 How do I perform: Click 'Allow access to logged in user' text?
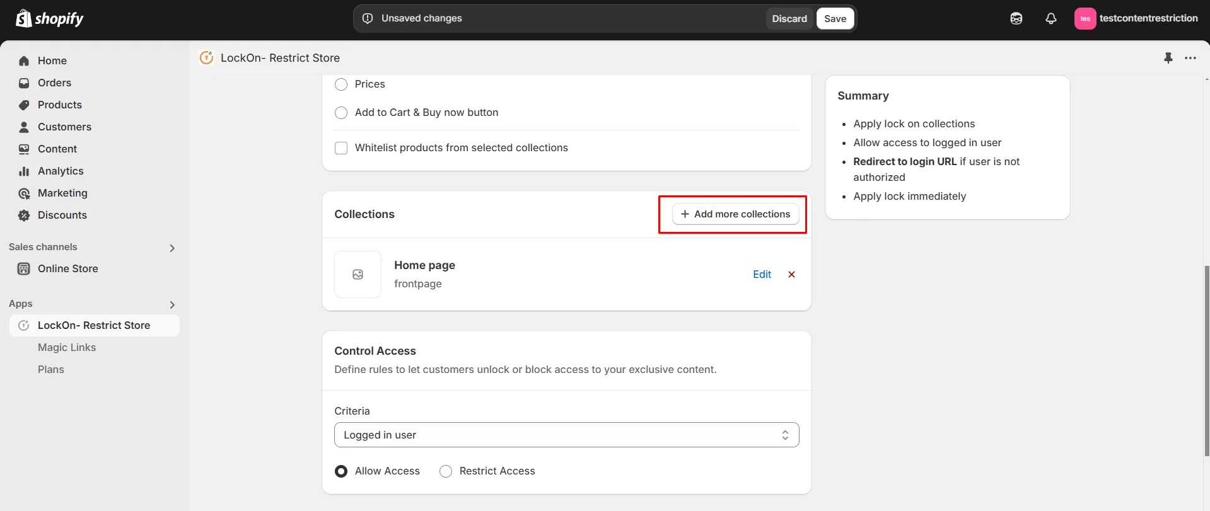[x=927, y=142]
